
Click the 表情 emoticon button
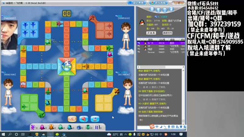pyautogui.click(x=72, y=119)
